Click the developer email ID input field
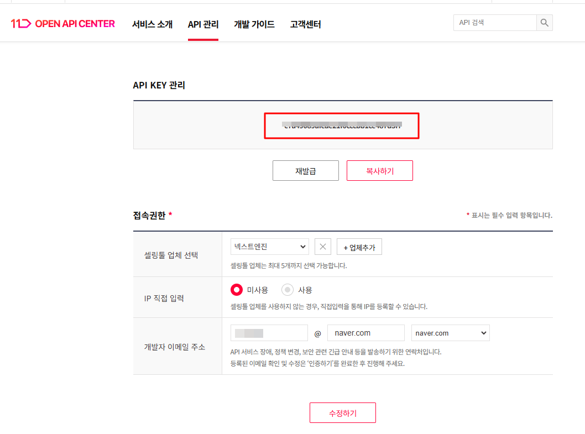This screenshot has height=434, width=585. 269,333
